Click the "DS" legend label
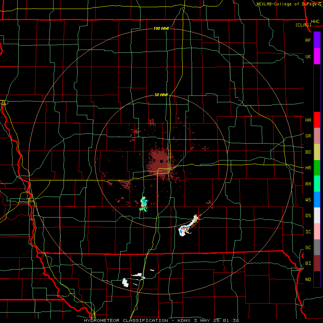323x323 pixels. 308,216
